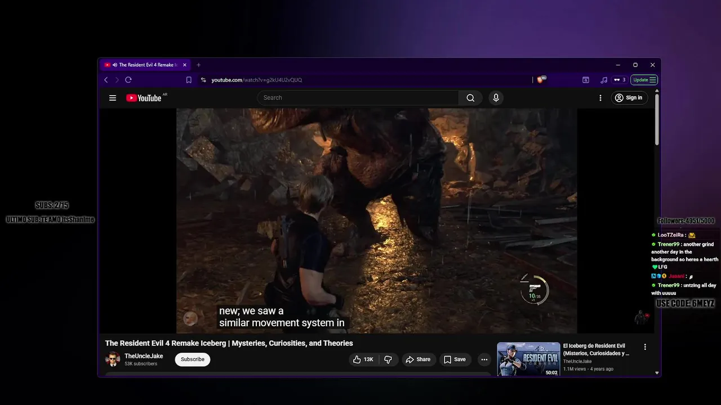Click the video player area
This screenshot has height=405, width=721.
pos(377,220)
